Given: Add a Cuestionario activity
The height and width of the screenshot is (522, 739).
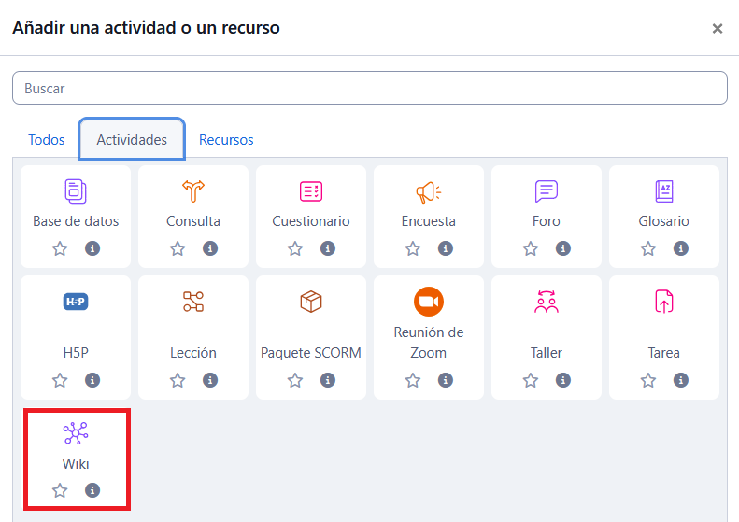Looking at the screenshot, I should pos(311,191).
